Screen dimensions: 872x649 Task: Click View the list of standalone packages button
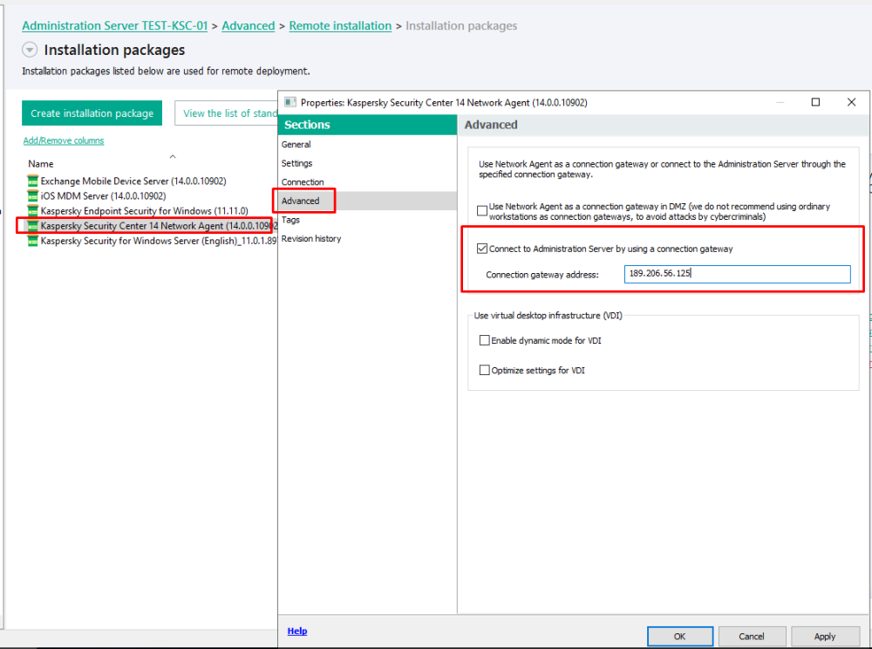(x=227, y=113)
